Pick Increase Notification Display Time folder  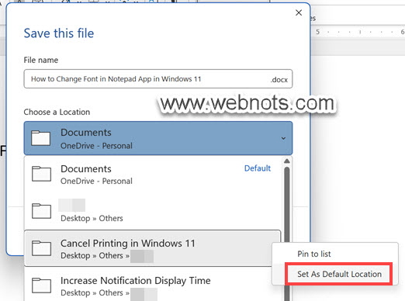click(x=153, y=285)
